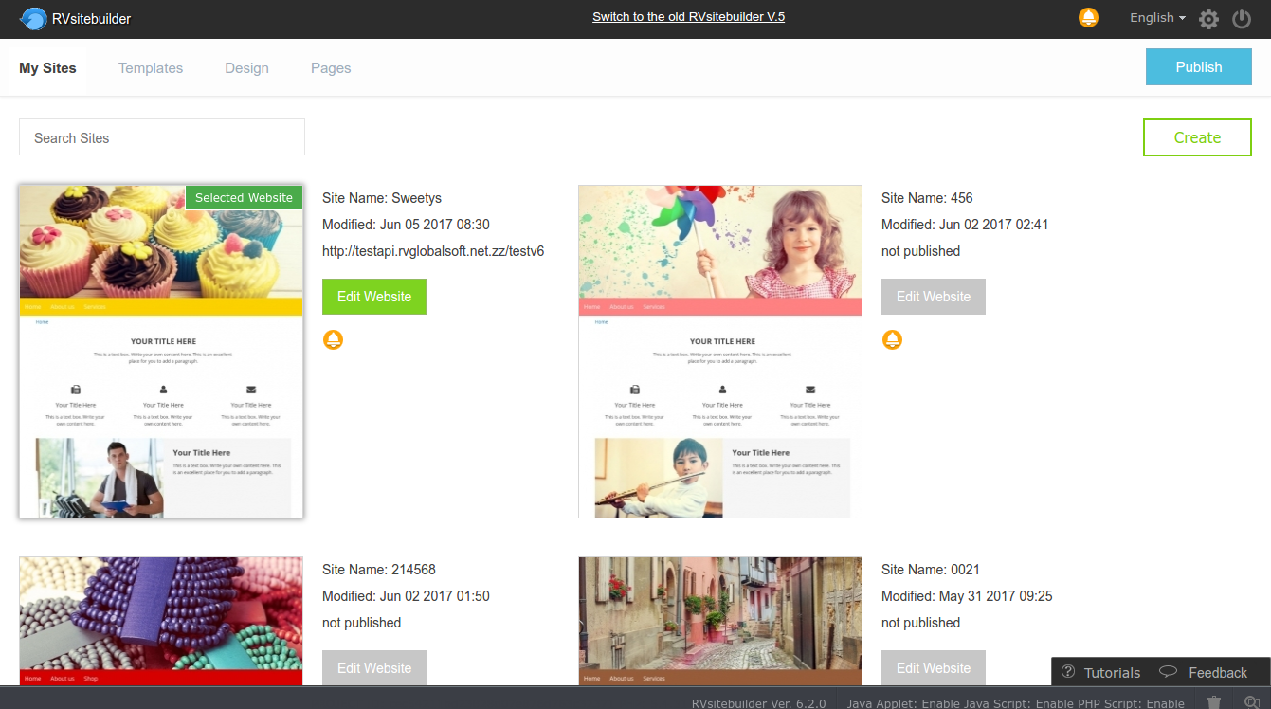Click the Create button

coord(1196,137)
